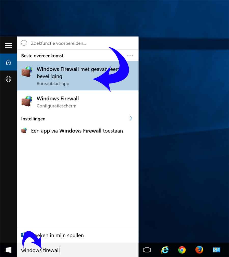Click the Windows Start button
Screen dimensions: 229x257
click(8, 250)
